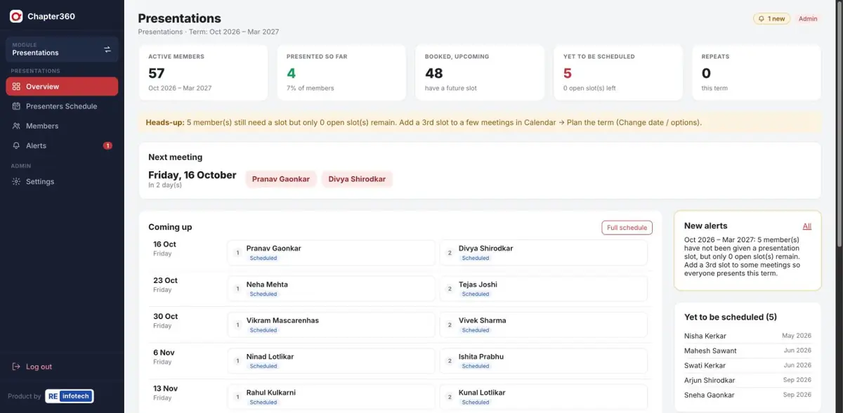
Task: Click the module switch arrows icon
Action: pos(107,49)
